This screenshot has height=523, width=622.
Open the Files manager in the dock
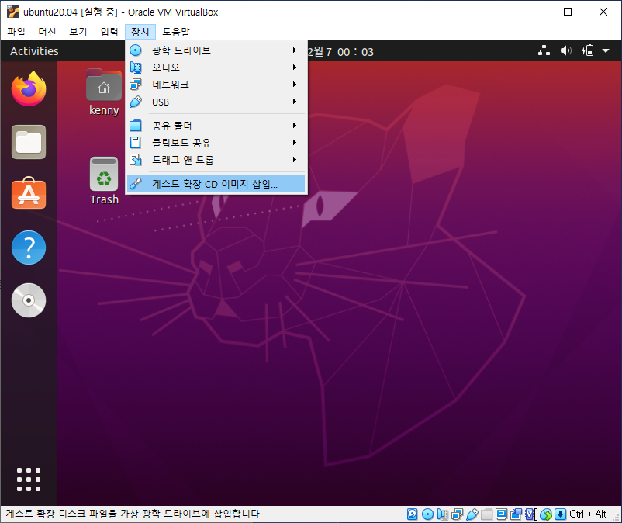(x=29, y=142)
